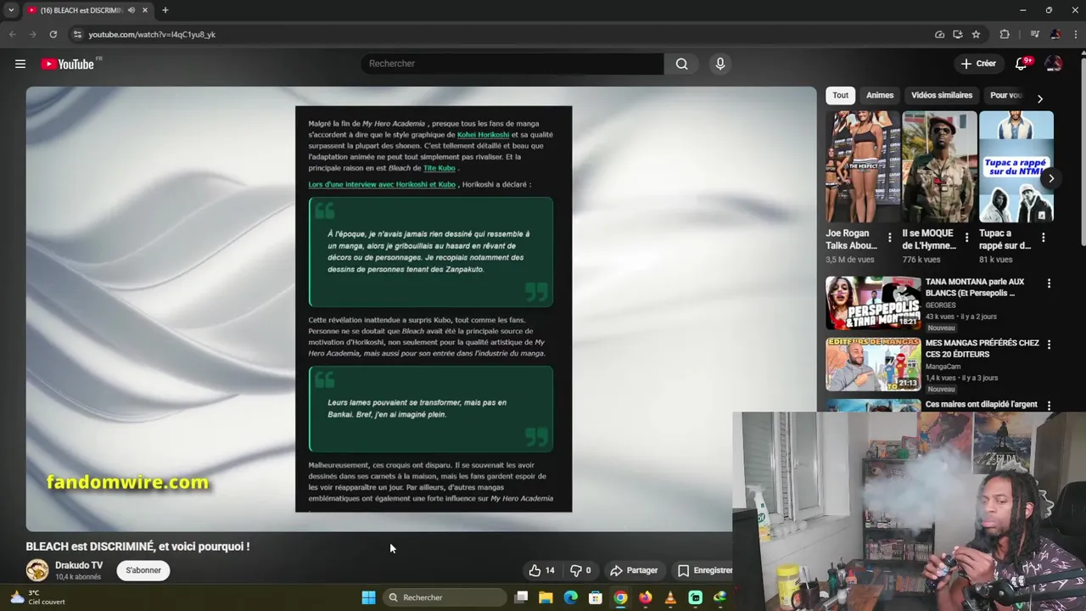Open the Joe Rogan short thumbnail
The height and width of the screenshot is (611, 1086).
863,166
